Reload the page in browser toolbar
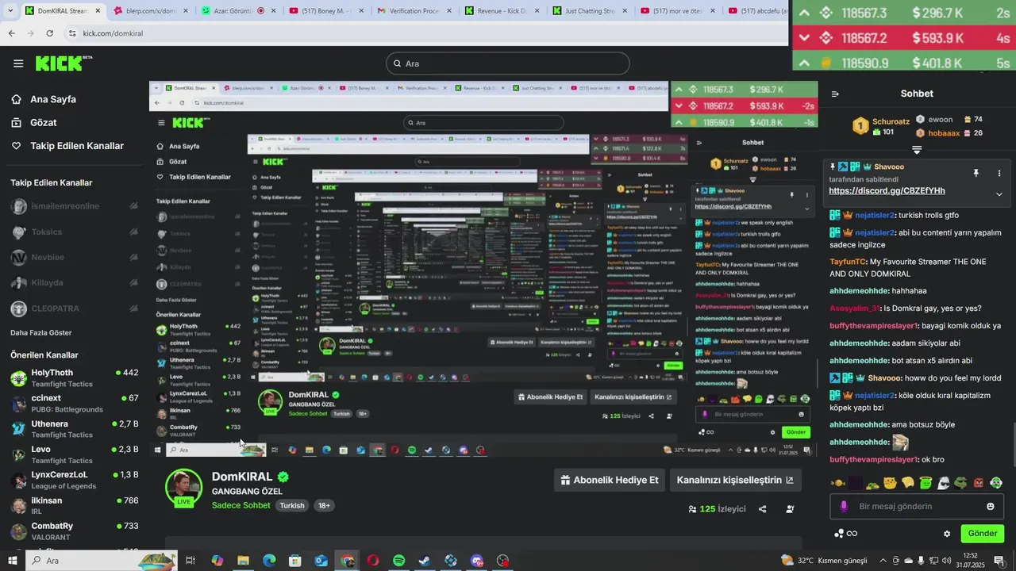Image resolution: width=1016 pixels, height=571 pixels. click(x=49, y=33)
